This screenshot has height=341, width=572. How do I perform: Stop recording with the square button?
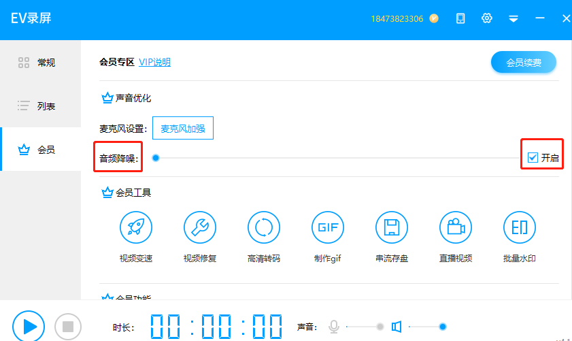click(68, 327)
